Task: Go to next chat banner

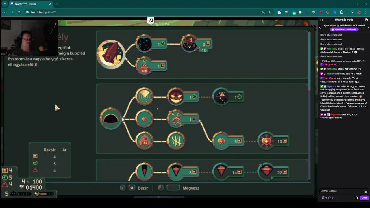Action: click(368, 28)
